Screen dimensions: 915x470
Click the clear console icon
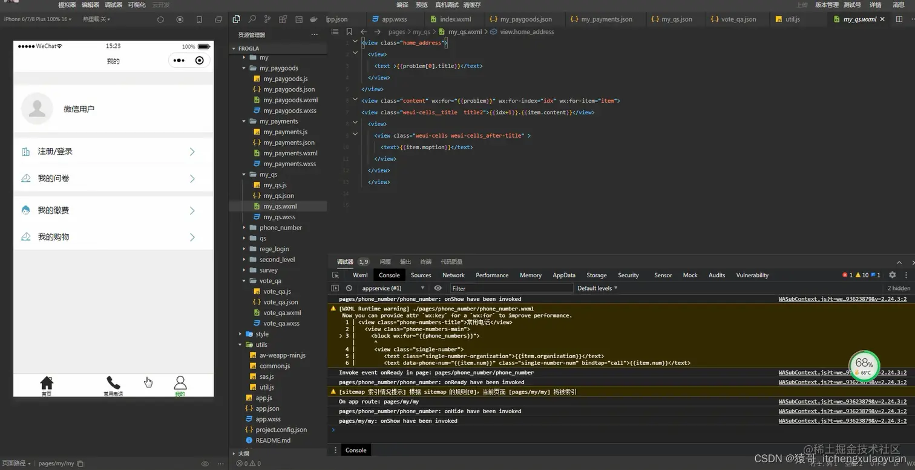(349, 288)
